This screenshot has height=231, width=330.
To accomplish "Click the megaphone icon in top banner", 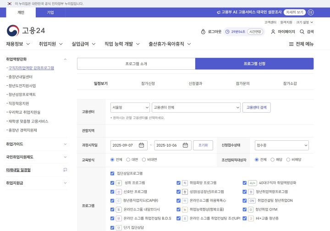I will 219,12.
